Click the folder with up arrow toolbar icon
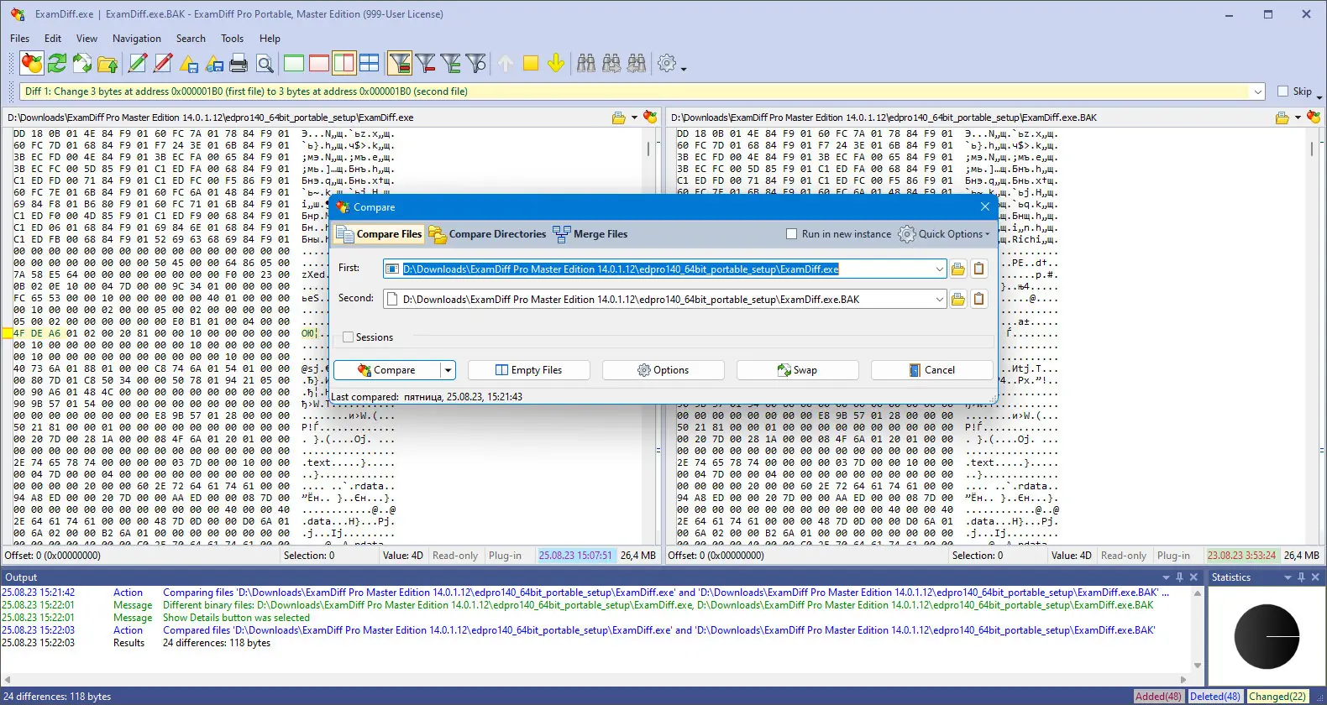Viewport: 1327px width, 705px height. click(108, 63)
